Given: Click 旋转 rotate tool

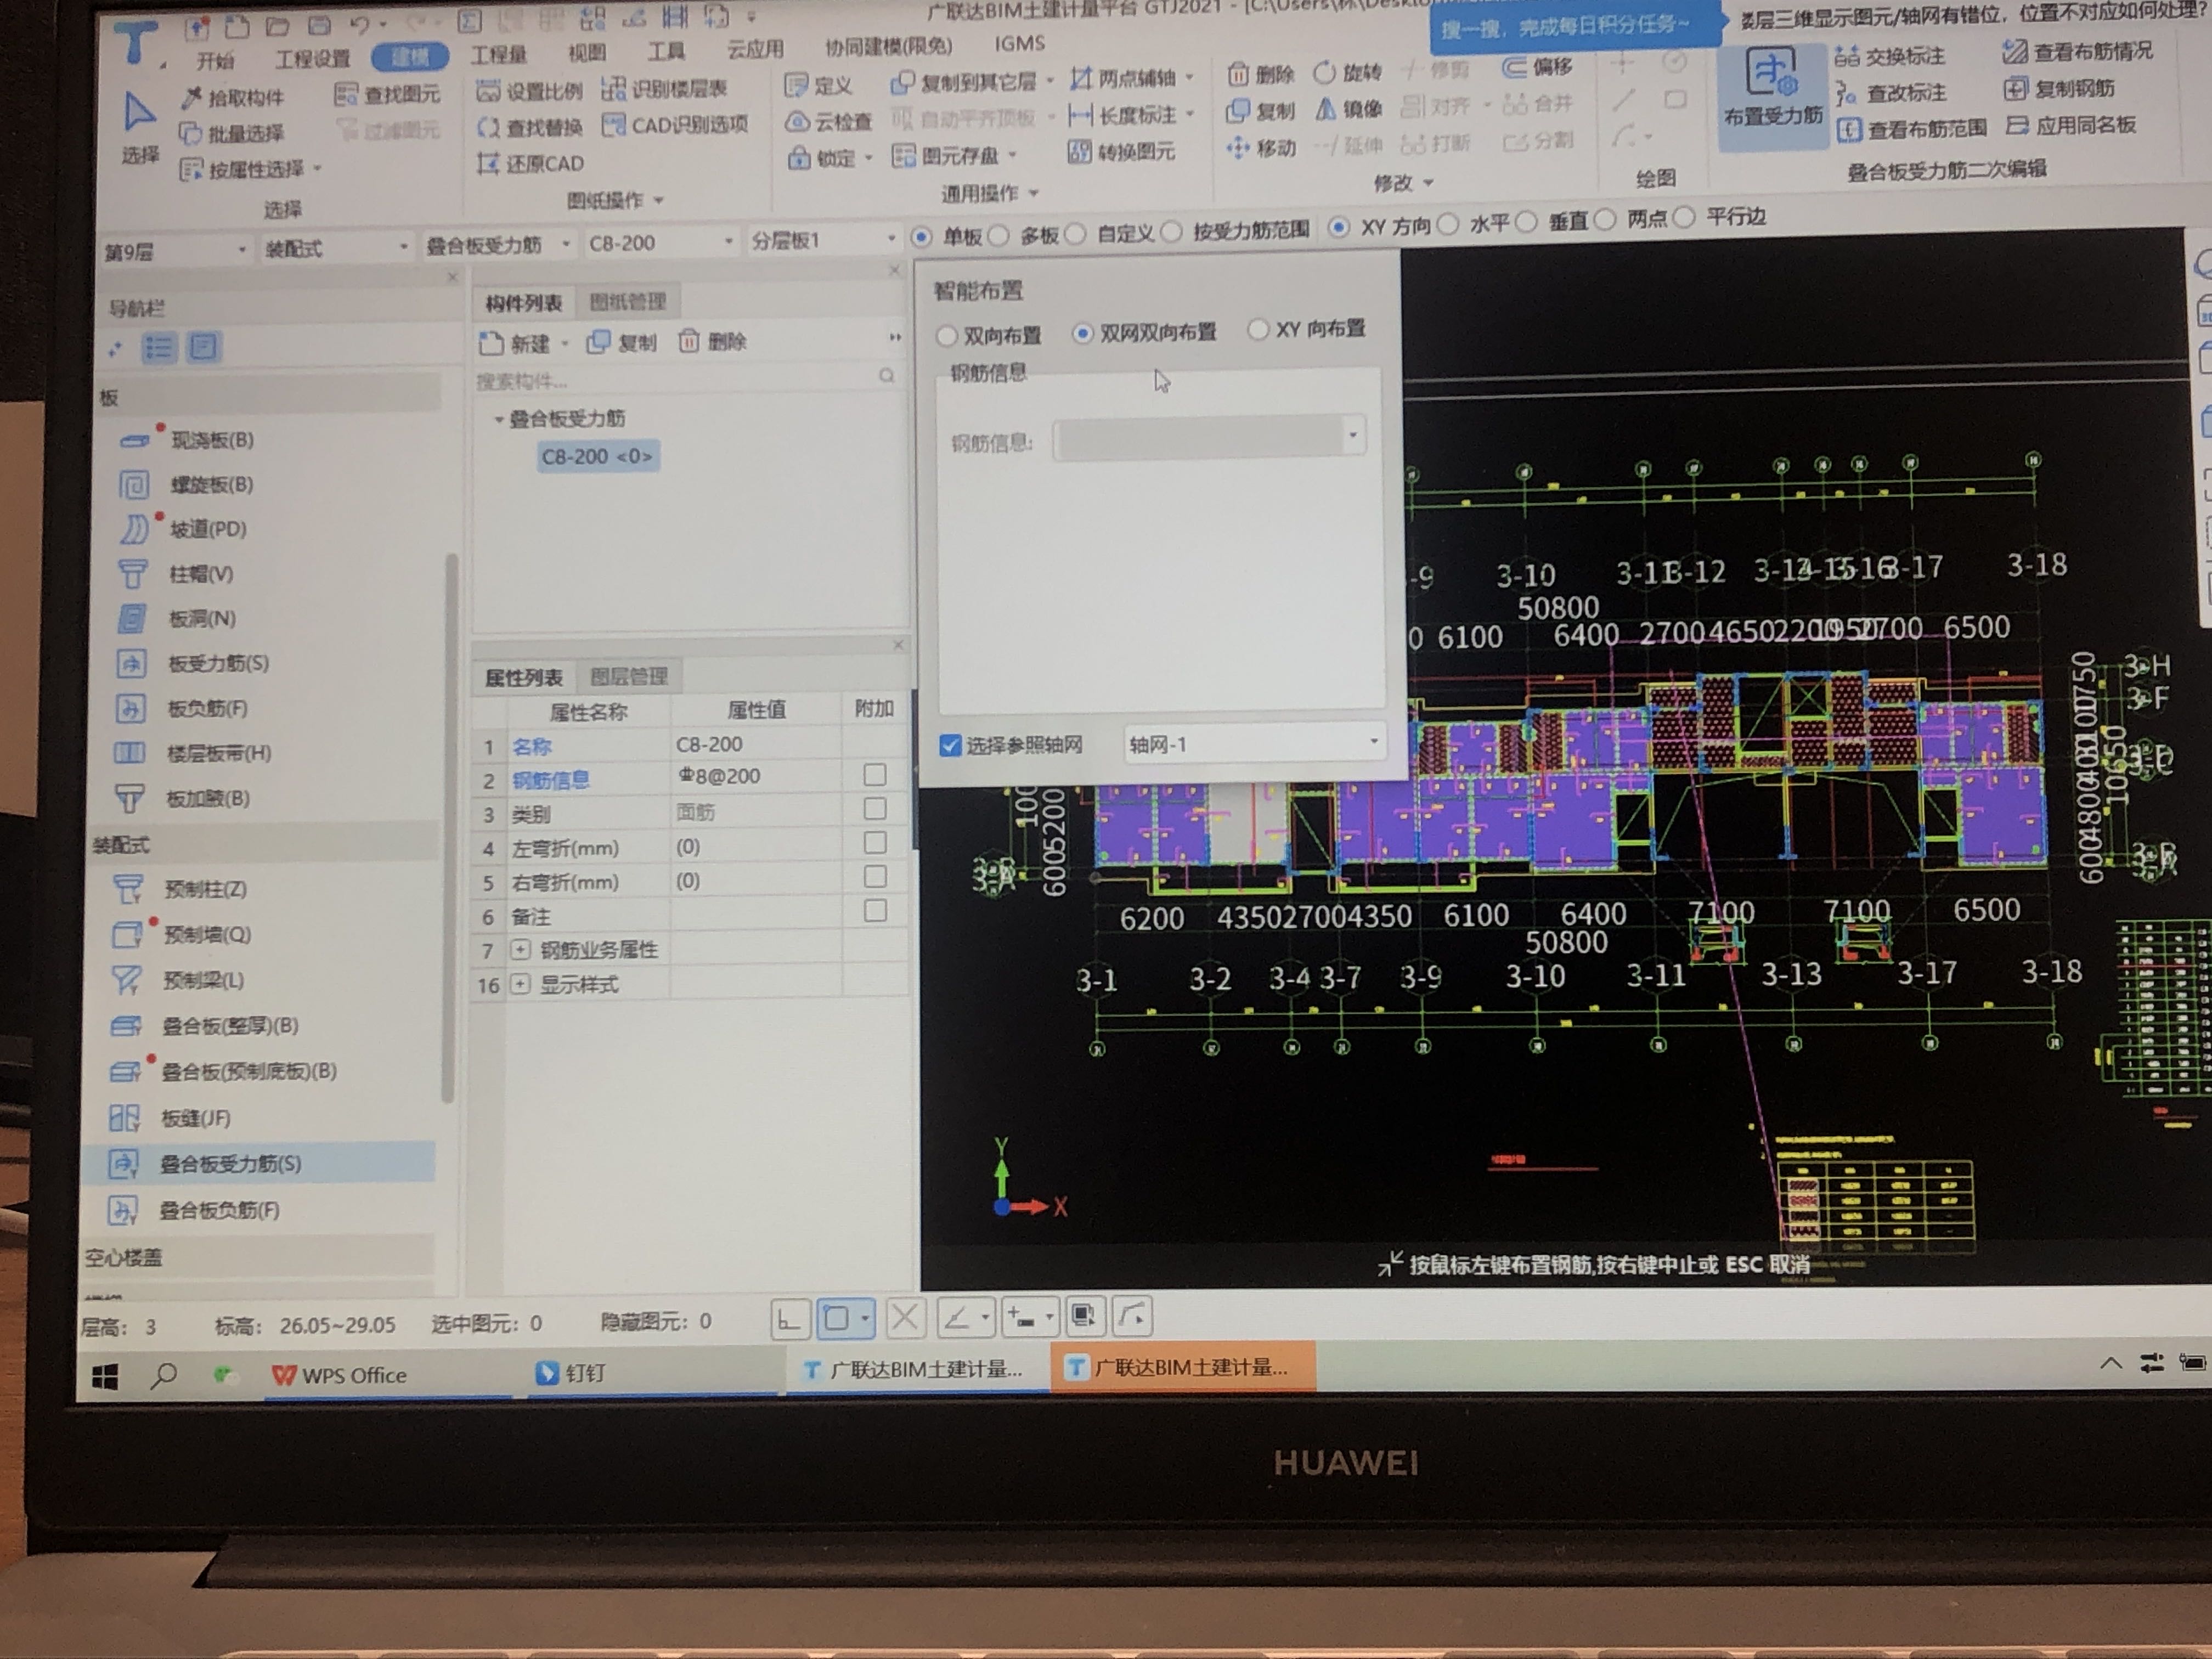Looking at the screenshot, I should tap(1347, 72).
